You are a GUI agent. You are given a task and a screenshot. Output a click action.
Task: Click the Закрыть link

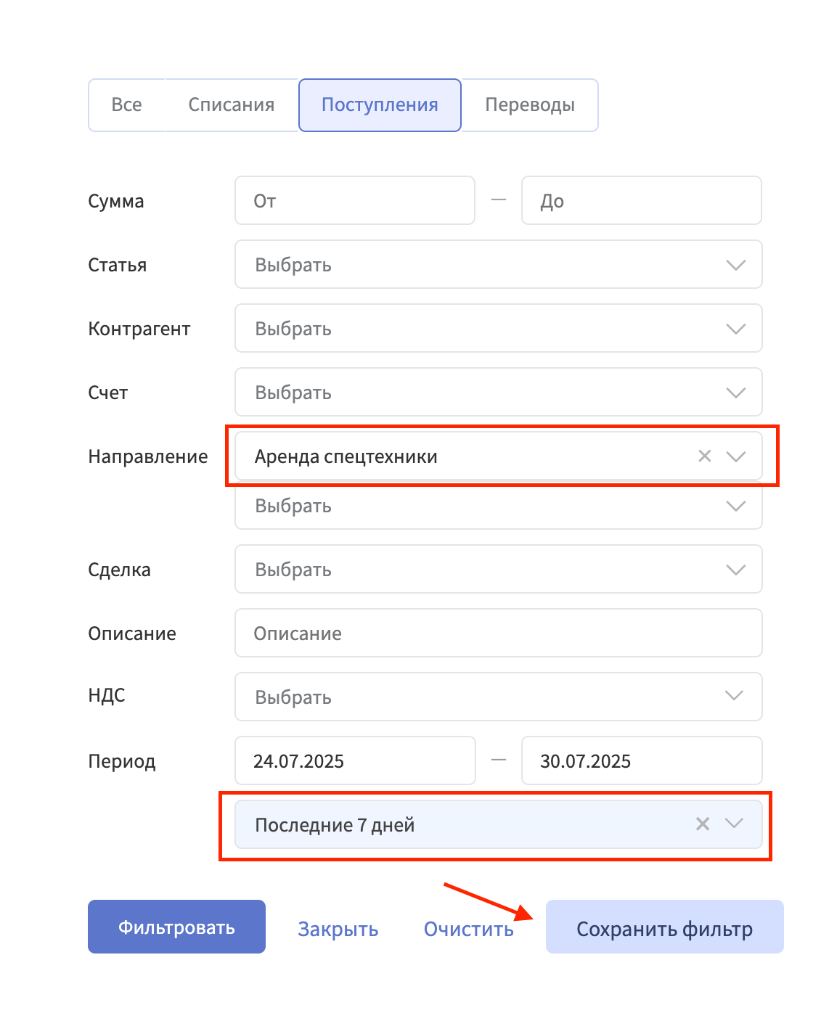pyautogui.click(x=338, y=929)
